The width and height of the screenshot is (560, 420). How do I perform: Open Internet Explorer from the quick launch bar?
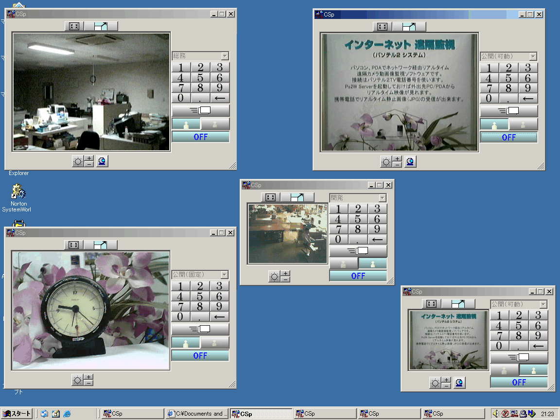click(67, 414)
